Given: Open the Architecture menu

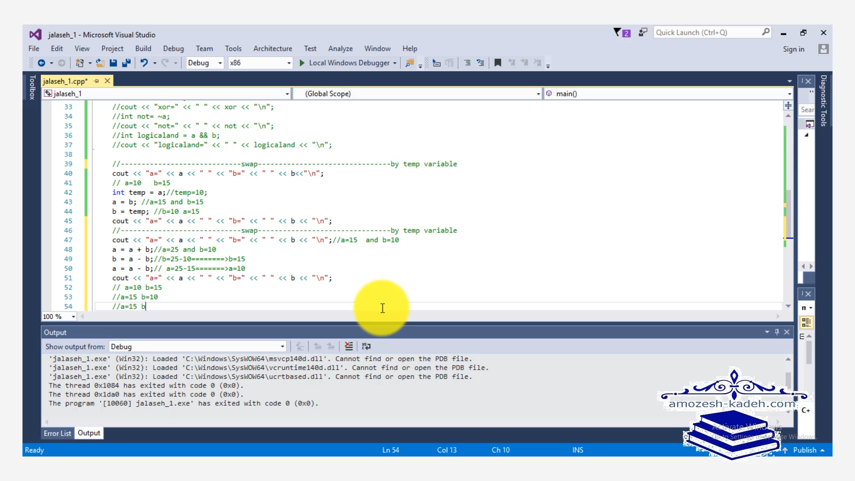Looking at the screenshot, I should 273,49.
